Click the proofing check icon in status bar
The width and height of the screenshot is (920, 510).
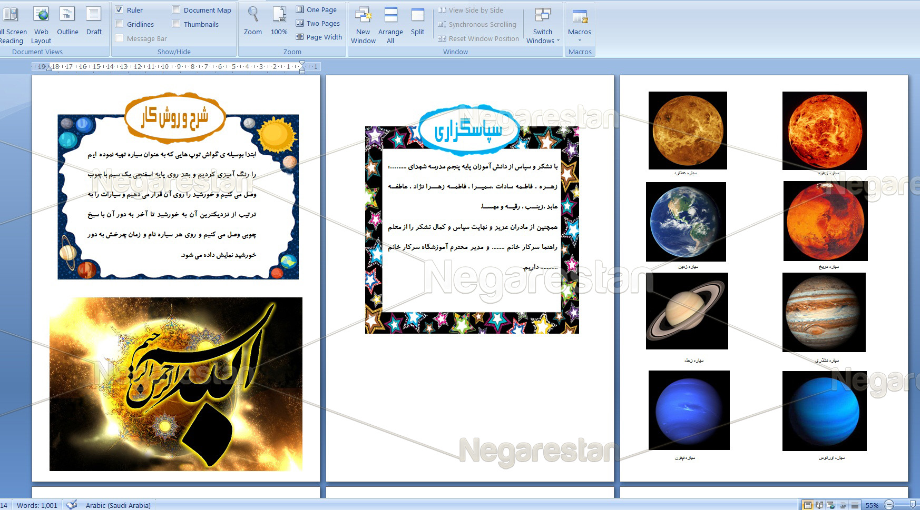72,505
